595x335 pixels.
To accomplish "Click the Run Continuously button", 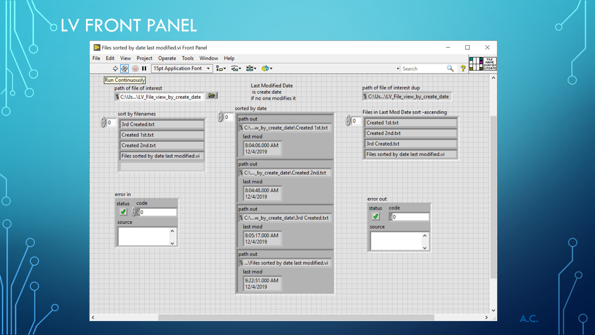I will click(125, 68).
